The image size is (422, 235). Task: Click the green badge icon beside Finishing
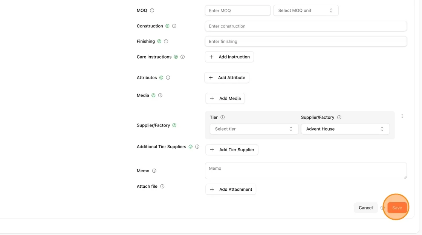(159, 41)
